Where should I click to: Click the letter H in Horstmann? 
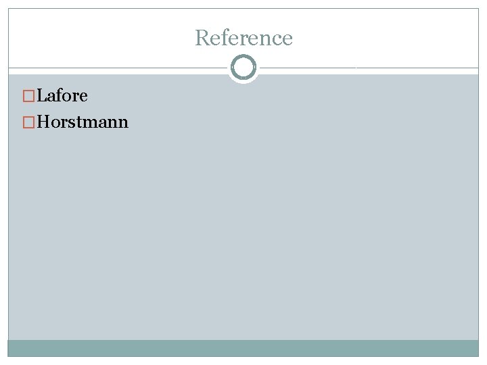pyautogui.click(x=44, y=122)
